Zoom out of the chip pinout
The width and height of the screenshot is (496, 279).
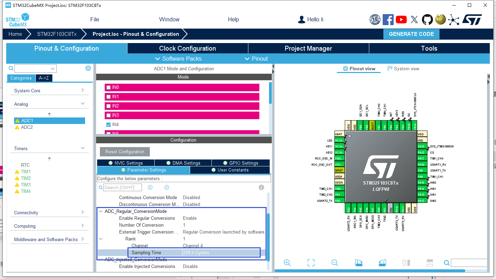point(334,263)
